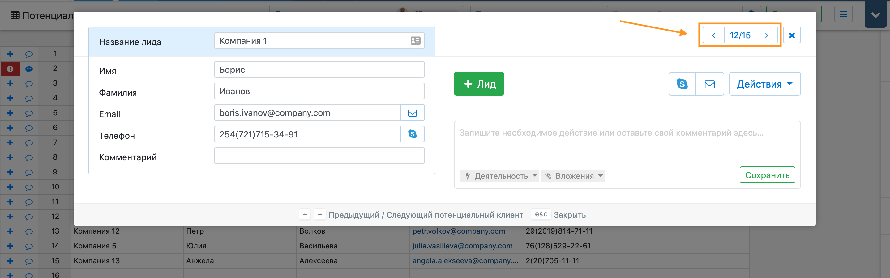Click the email envelope button next to Действия
The width and height of the screenshot is (890, 278).
pyautogui.click(x=709, y=84)
